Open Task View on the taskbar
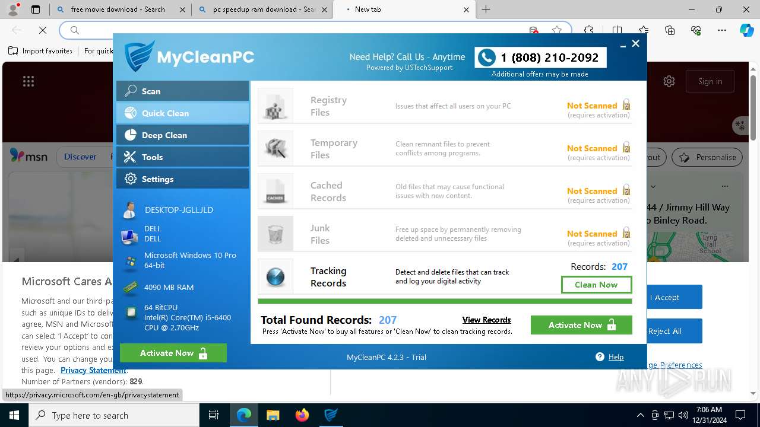 point(214,415)
